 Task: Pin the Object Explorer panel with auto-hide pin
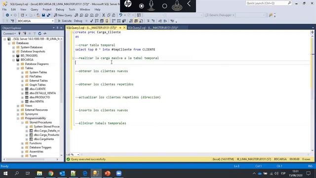57,28
